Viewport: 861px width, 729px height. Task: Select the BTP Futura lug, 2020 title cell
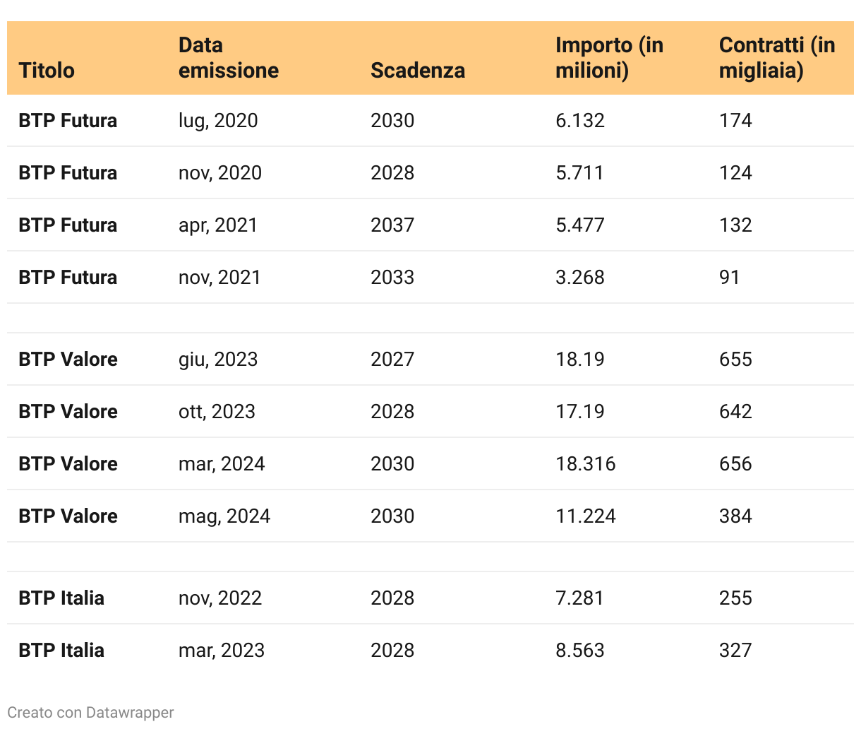(x=68, y=121)
